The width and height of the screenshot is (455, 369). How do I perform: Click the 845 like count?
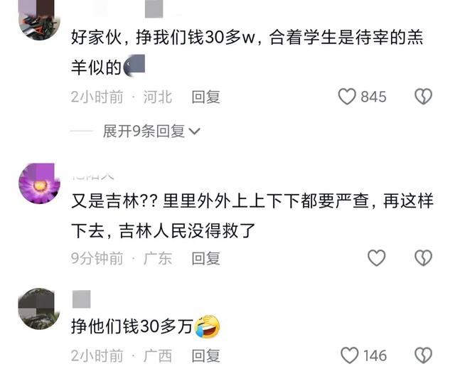373,97
